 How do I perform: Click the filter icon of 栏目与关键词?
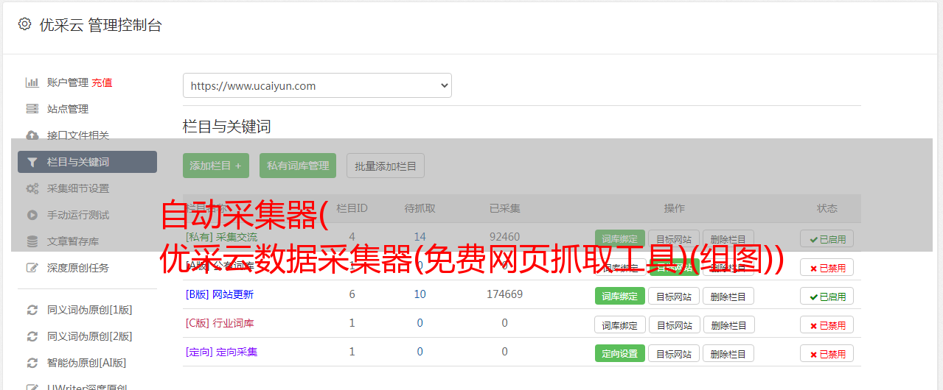(x=32, y=162)
